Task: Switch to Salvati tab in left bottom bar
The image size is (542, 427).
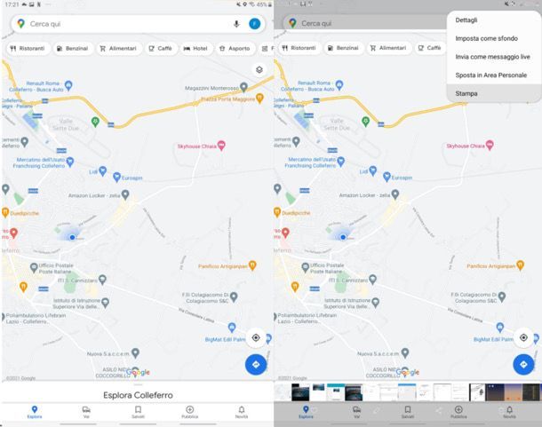Action: coord(138,412)
